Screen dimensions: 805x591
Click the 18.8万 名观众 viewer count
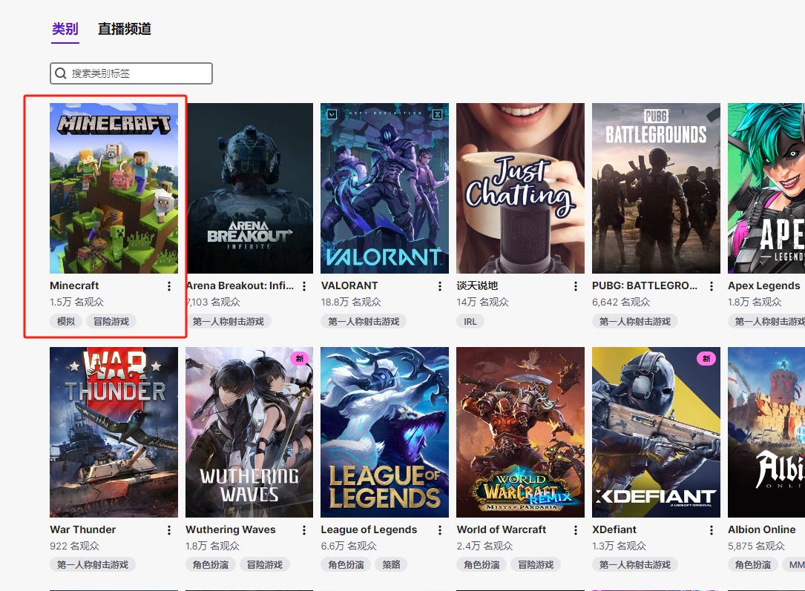351,302
